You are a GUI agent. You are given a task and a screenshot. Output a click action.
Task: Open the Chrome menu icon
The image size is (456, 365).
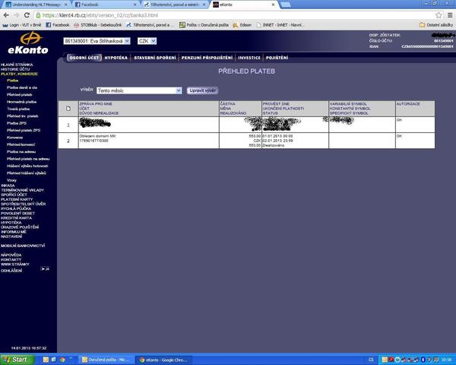[448, 14]
